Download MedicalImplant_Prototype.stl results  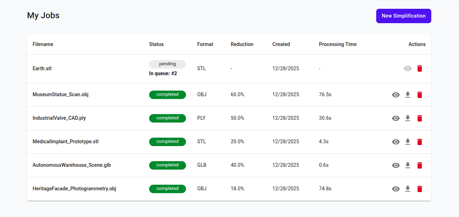408,142
